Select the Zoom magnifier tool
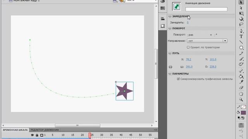248x139 pixels. point(241,100)
